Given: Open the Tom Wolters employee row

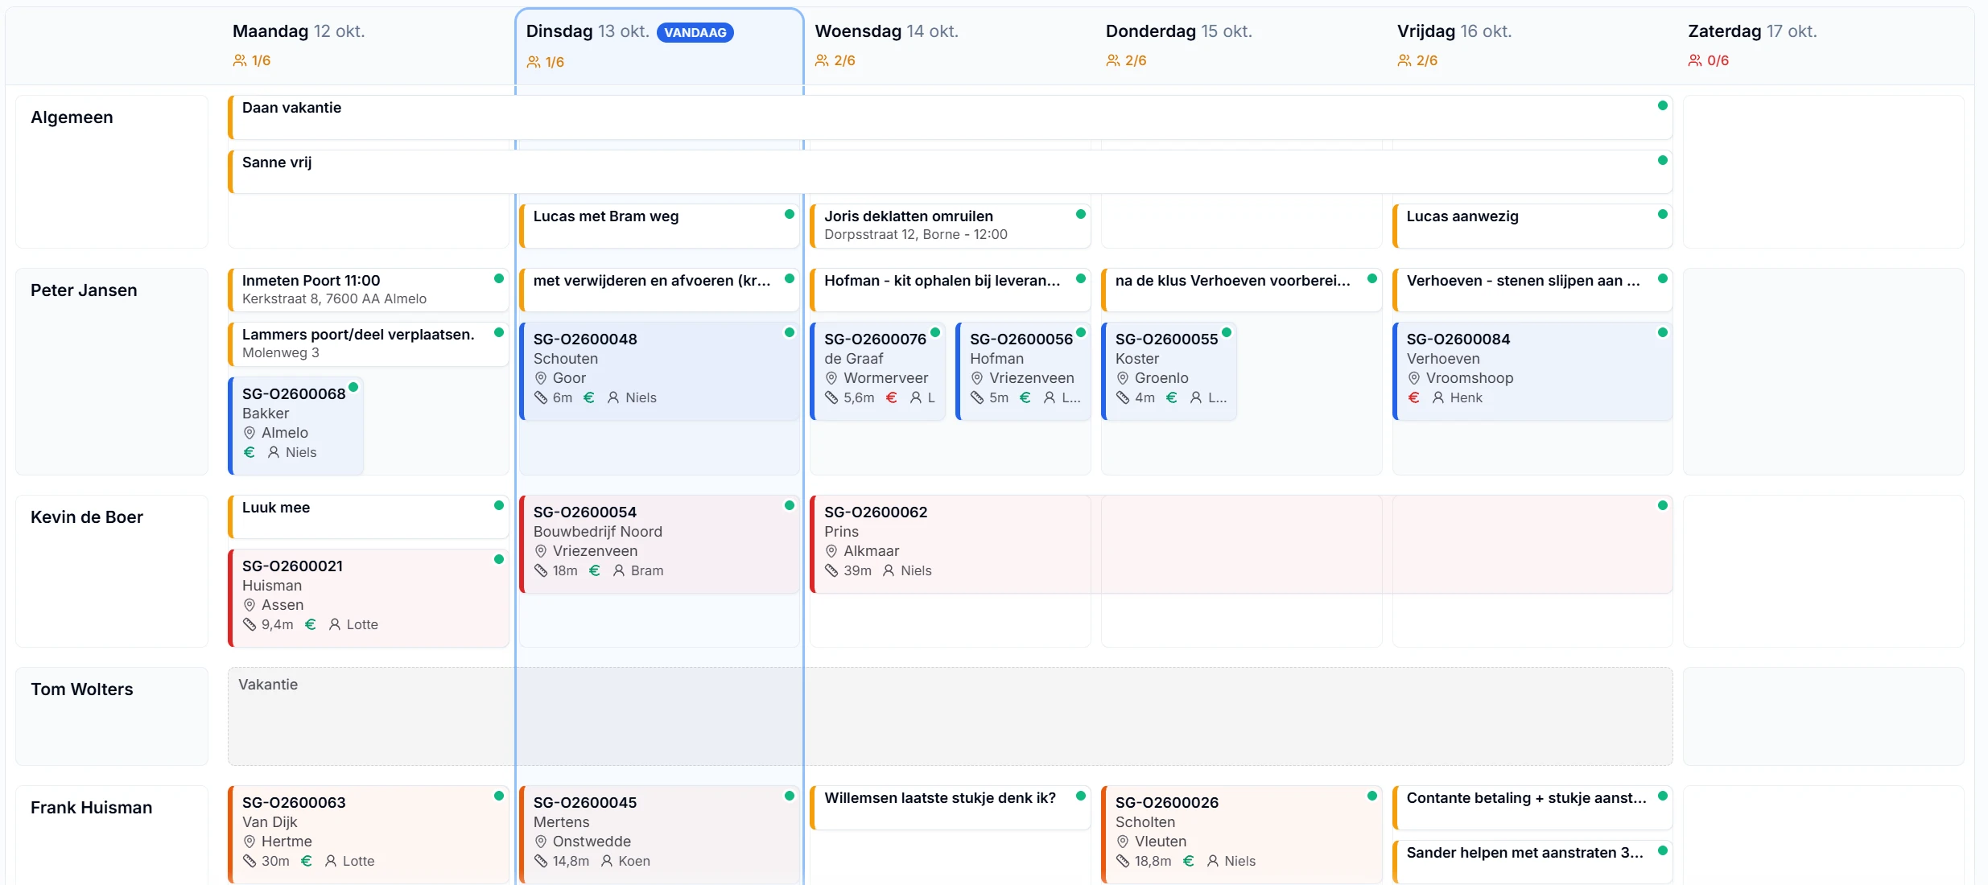Looking at the screenshot, I should coord(112,716).
